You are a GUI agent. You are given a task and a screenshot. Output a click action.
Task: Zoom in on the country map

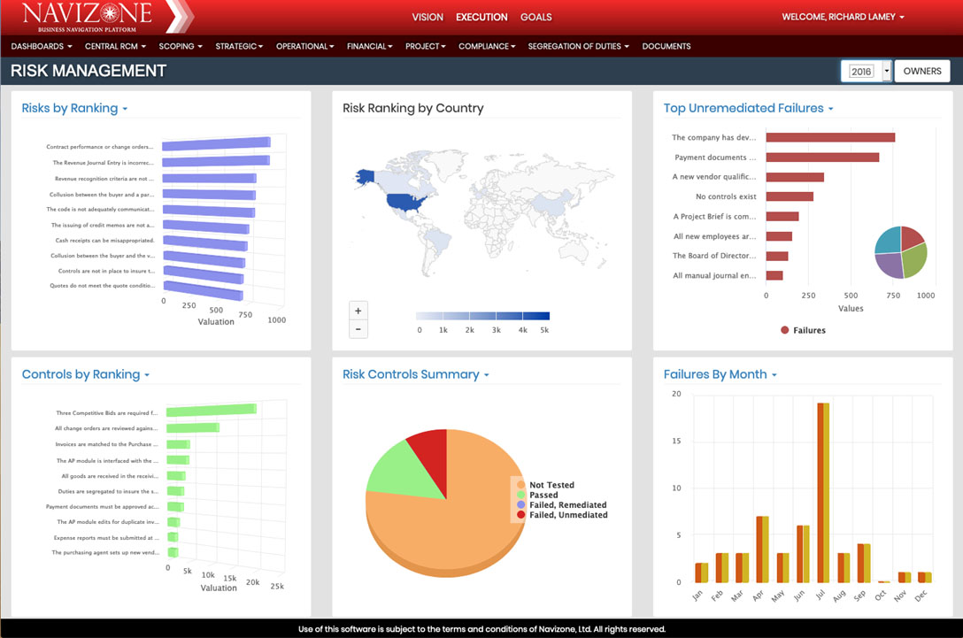(x=358, y=311)
